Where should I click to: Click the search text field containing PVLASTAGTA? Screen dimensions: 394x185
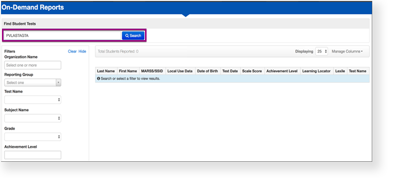62,36
